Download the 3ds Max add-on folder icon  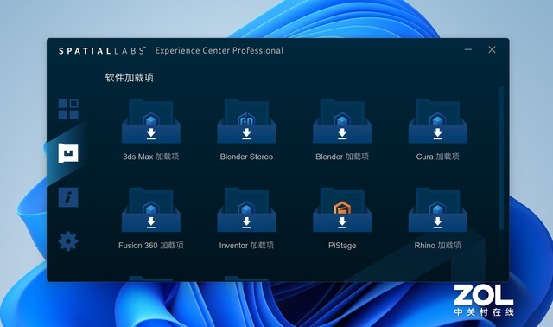(151, 121)
